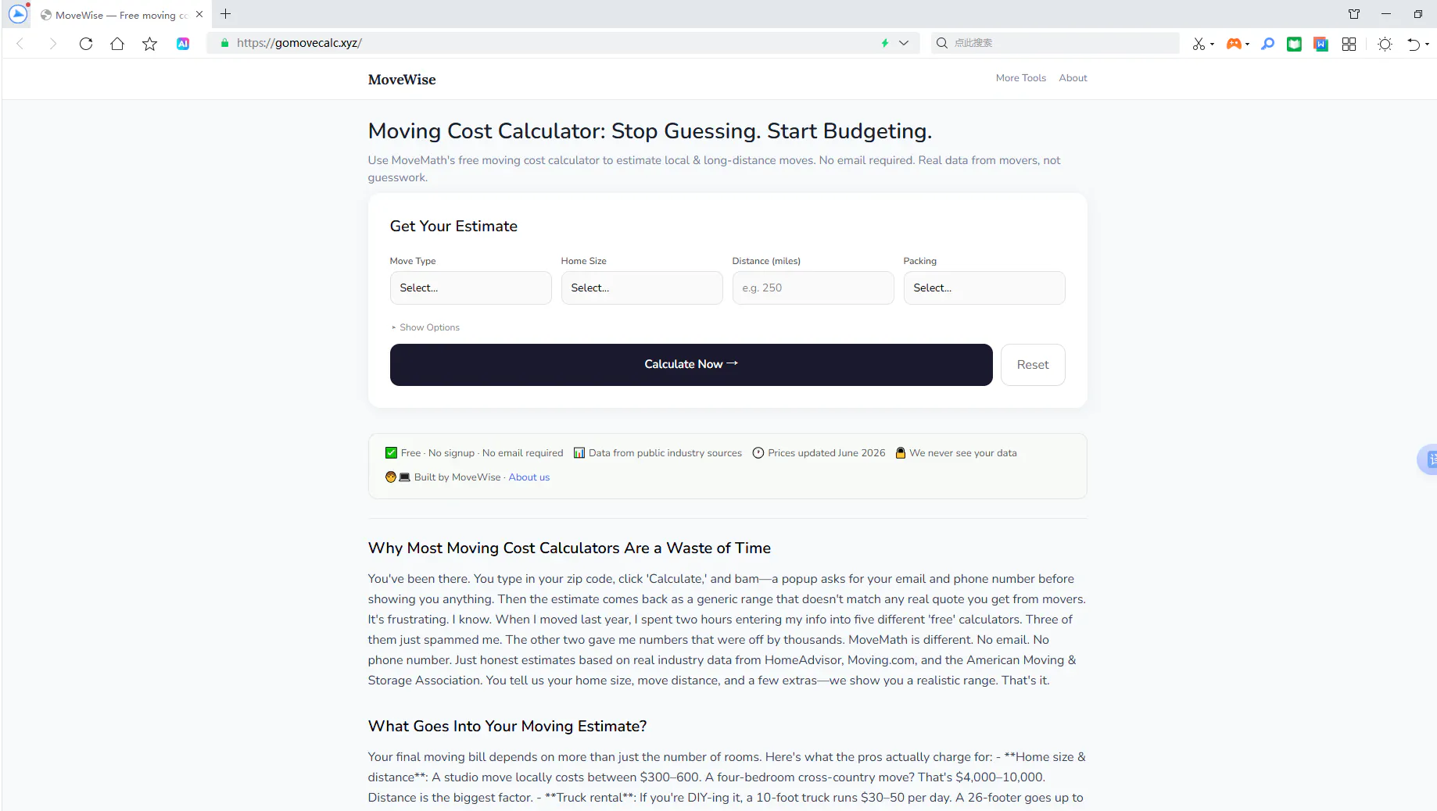Click 'Prices updated June 2026' text
This screenshot has width=1437, height=811.
826,453
